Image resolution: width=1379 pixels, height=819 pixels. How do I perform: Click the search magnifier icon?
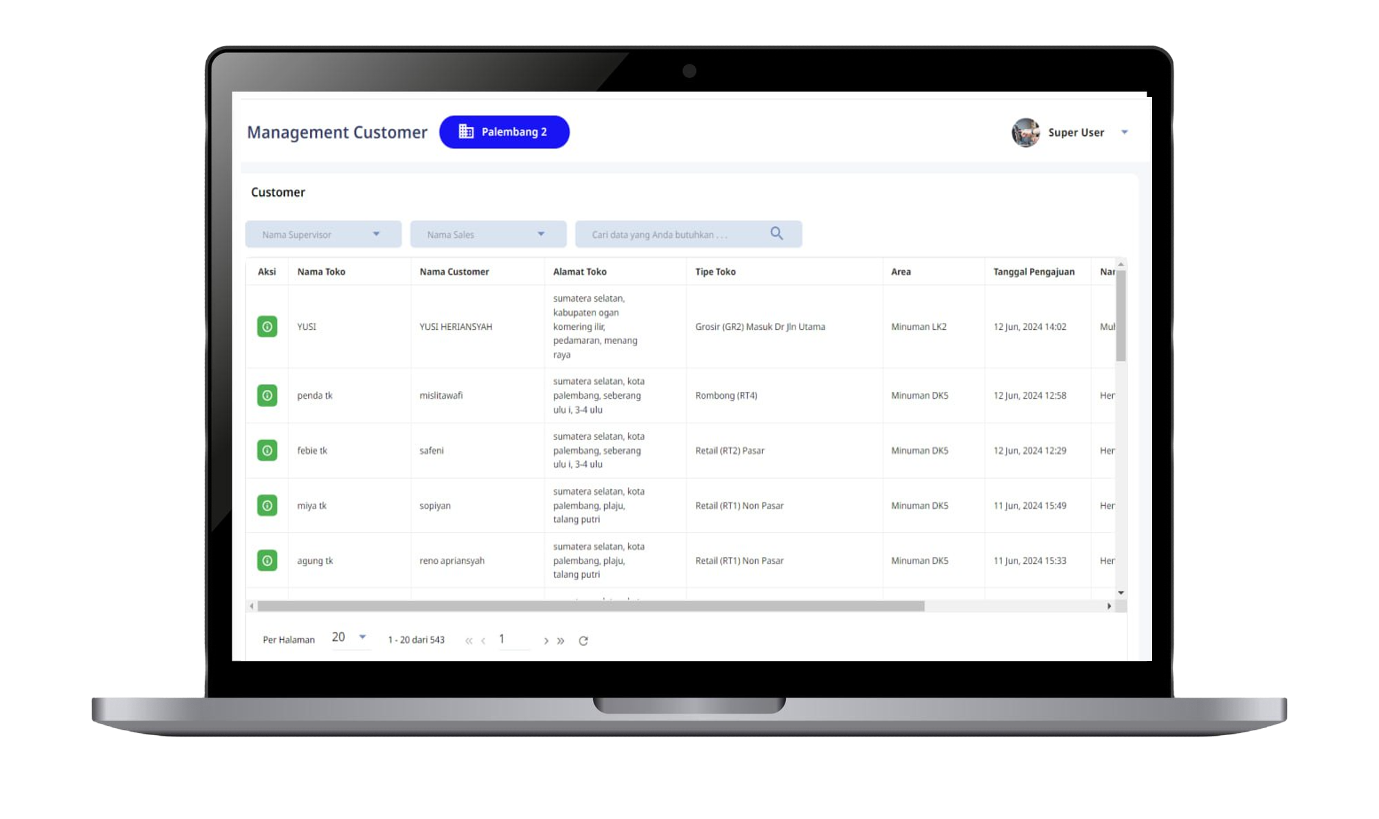coord(777,233)
